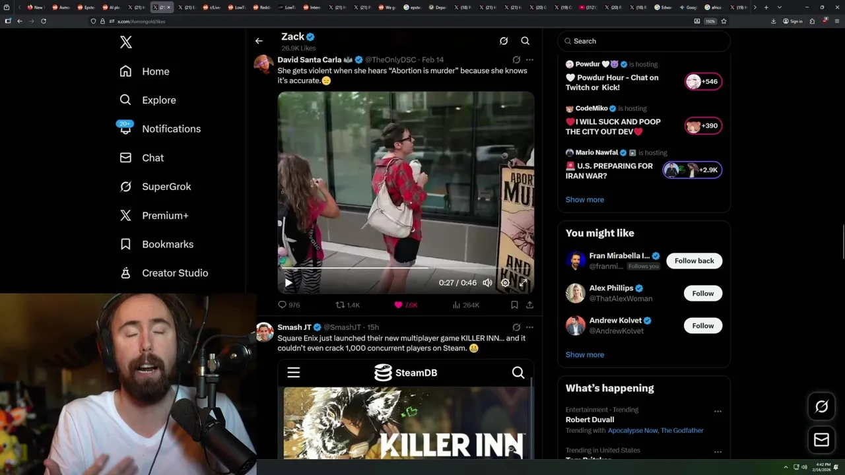Expand the list-all-tabs dropdown

pyautogui.click(x=780, y=7)
